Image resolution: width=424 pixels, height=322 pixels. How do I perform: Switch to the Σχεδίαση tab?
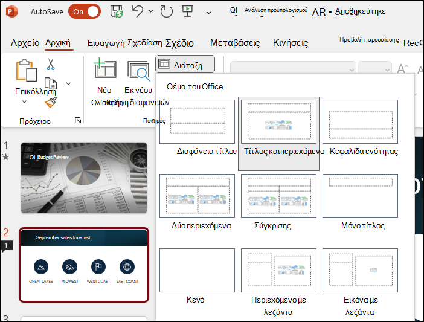pos(145,43)
